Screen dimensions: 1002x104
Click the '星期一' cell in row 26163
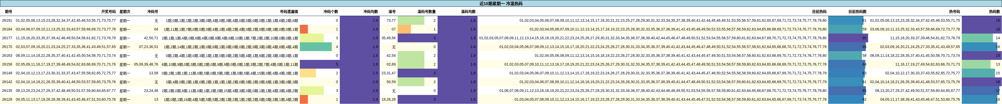point(125,56)
